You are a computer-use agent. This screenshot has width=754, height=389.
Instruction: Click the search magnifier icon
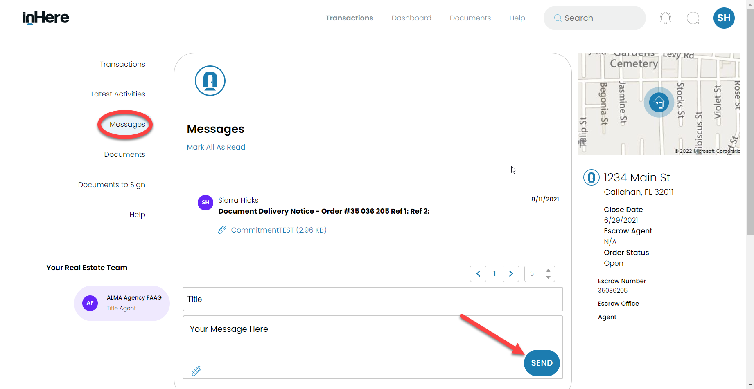click(x=557, y=18)
